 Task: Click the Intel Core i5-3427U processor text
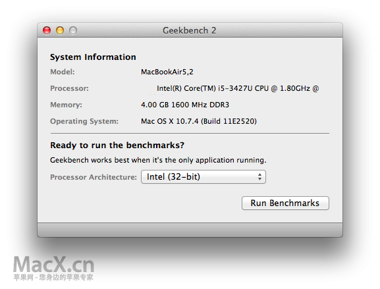pos(238,88)
